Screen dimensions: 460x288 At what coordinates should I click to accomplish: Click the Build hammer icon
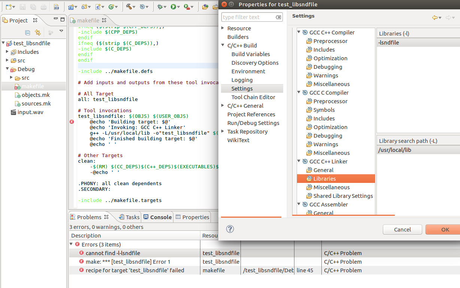(129, 7)
